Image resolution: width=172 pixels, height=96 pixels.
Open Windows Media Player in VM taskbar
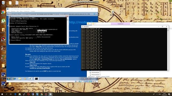[25, 79]
